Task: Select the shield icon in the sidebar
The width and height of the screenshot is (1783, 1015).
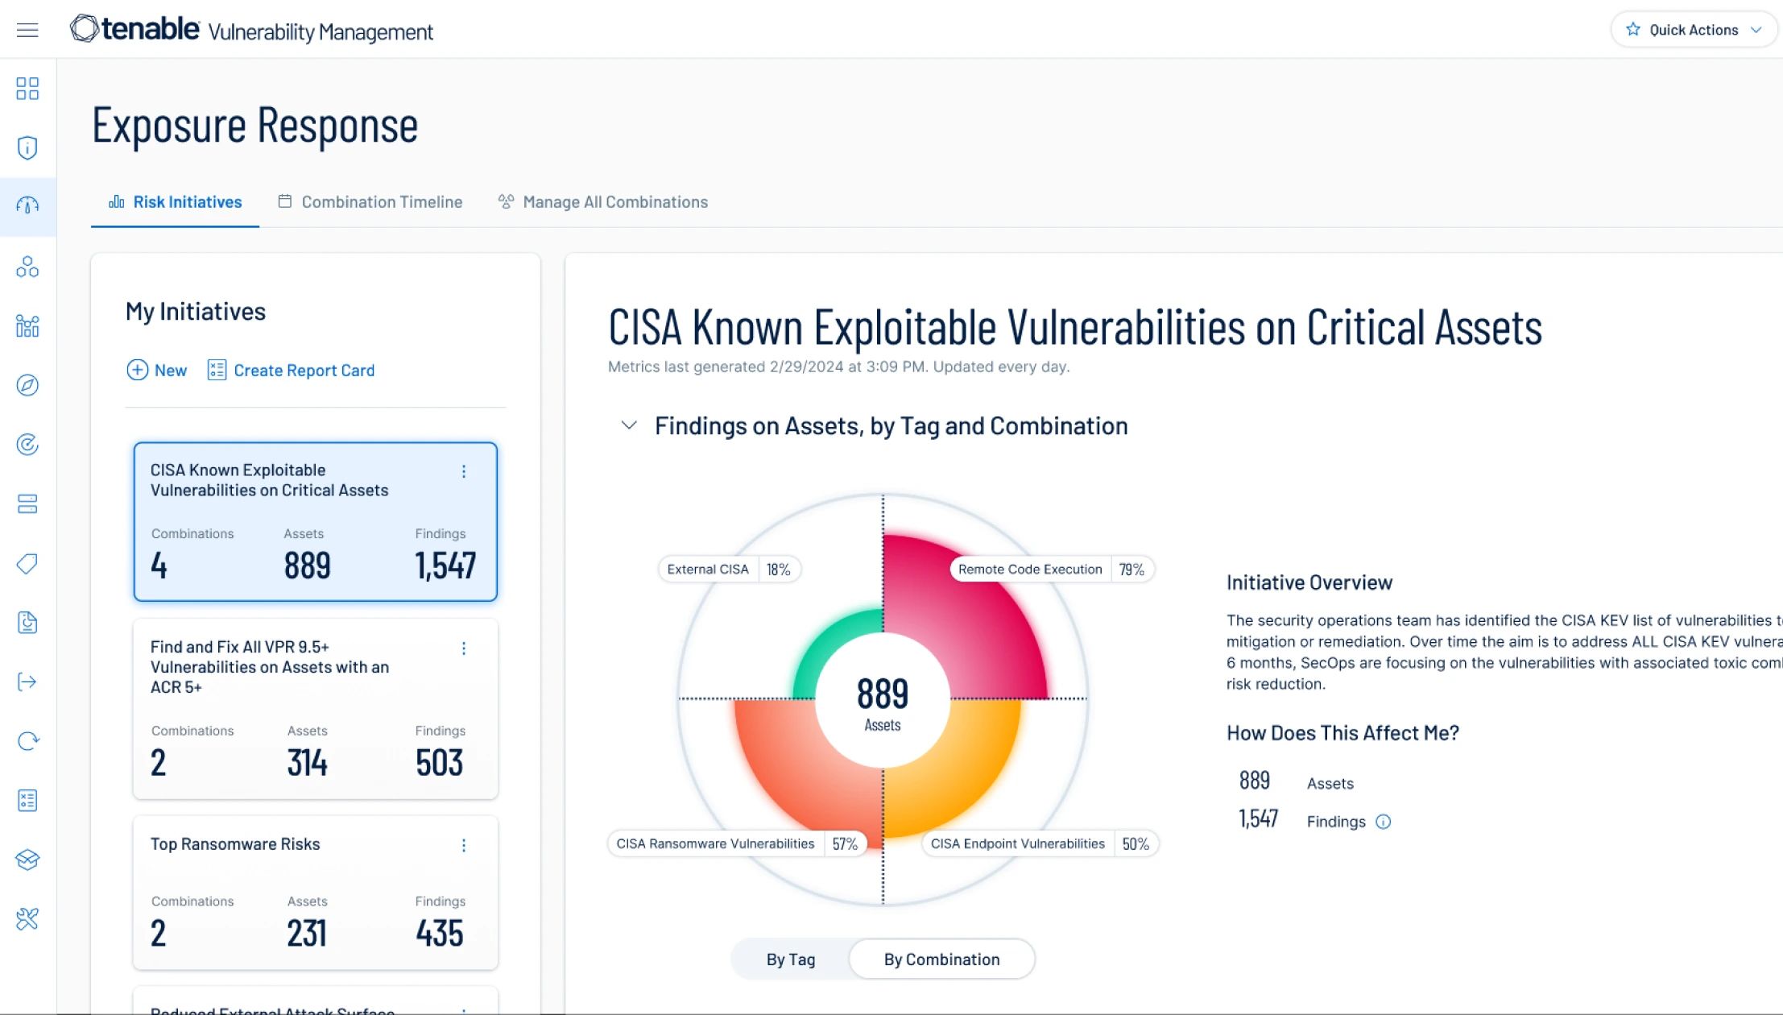Action: 27,148
